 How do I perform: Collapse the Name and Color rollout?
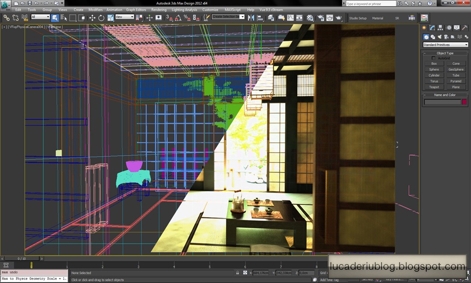coord(445,95)
